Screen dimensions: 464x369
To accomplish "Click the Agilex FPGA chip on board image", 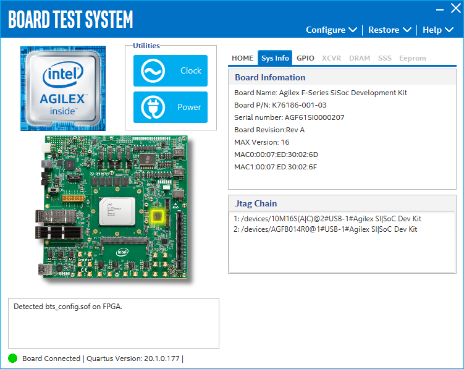I will [117, 211].
